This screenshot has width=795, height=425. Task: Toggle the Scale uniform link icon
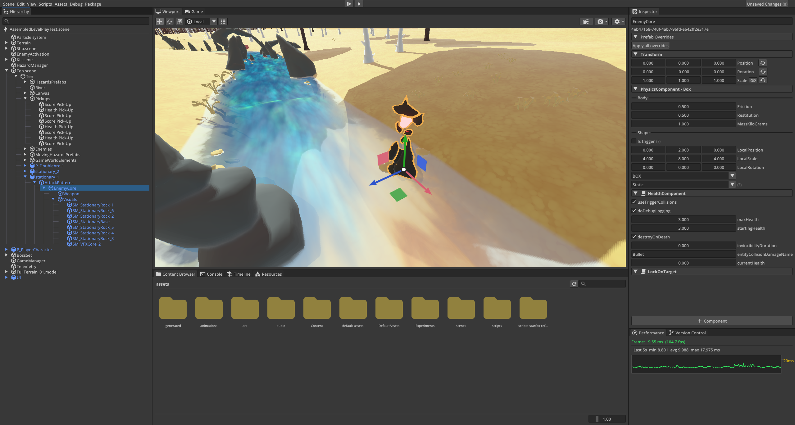(x=753, y=80)
